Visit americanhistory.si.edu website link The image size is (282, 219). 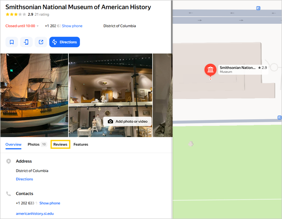click(35, 214)
